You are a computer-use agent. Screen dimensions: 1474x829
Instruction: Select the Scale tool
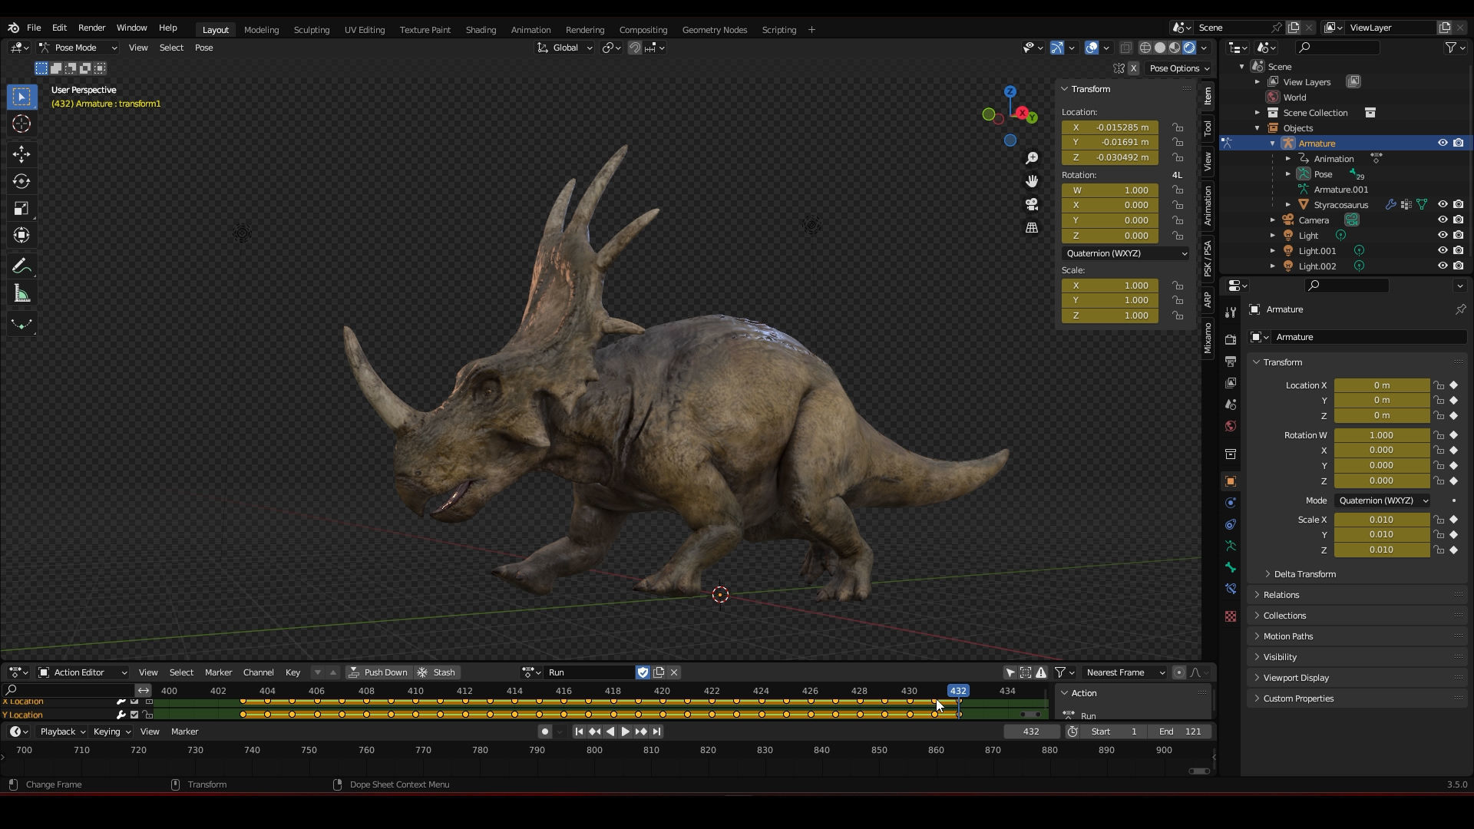21,209
